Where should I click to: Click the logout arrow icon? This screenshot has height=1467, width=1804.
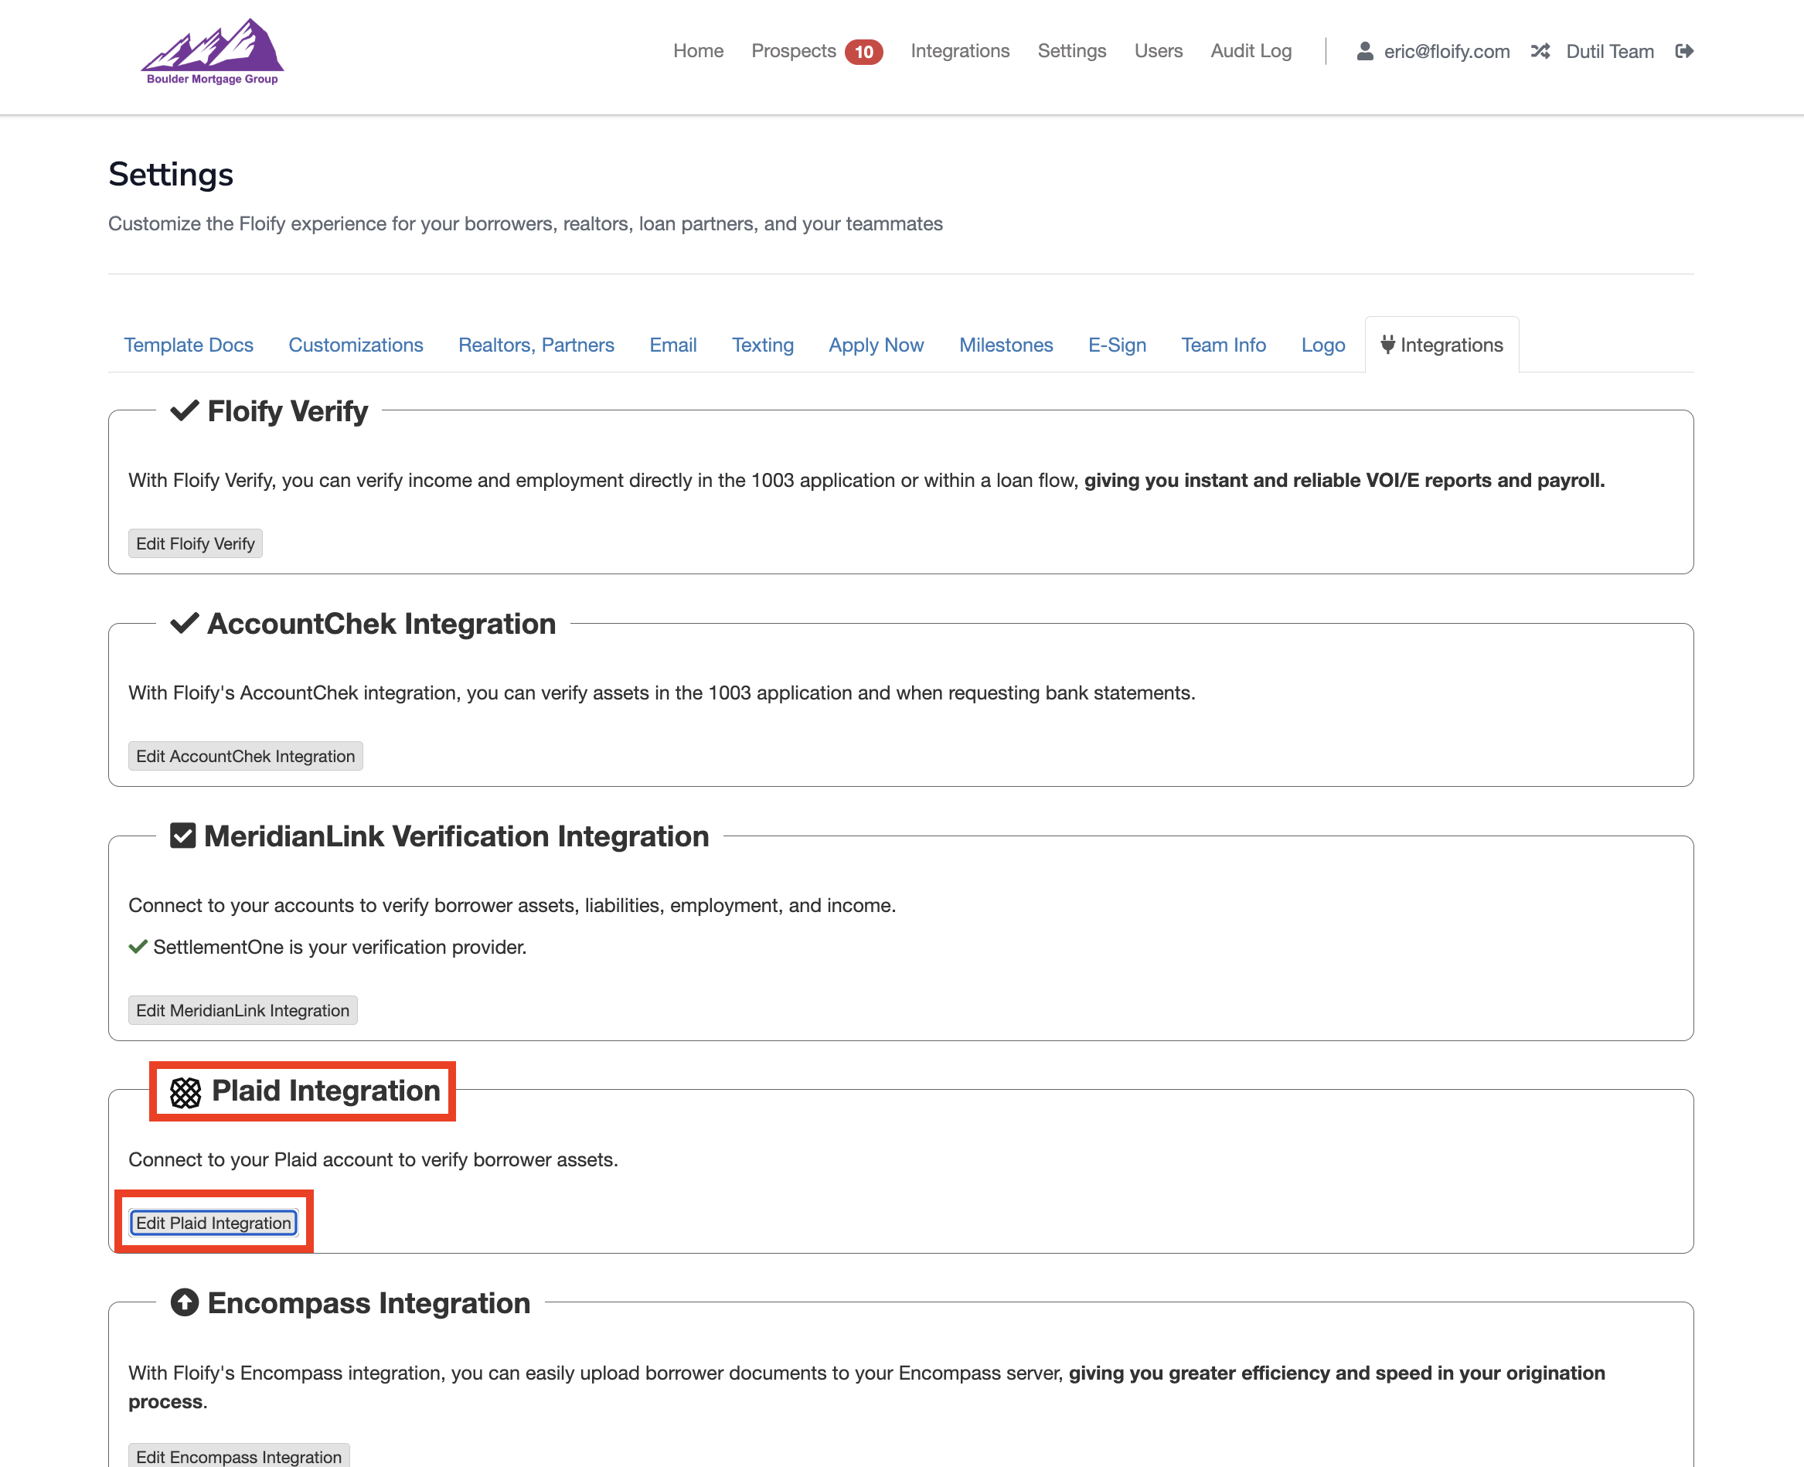pyautogui.click(x=1683, y=52)
